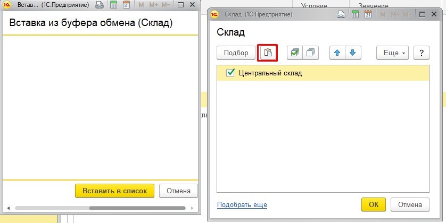446x223 pixels.
Task: Follow the Подобрать еще link
Action: point(242,204)
